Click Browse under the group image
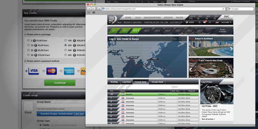Viewport: 258px width, 129px height. 28,112
